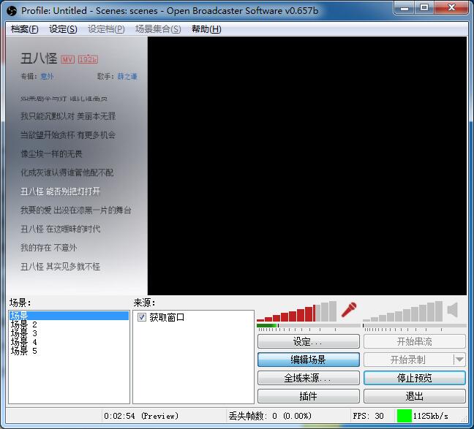The height and width of the screenshot is (429, 474).
Task: Click the 开始串流 button
Action: [415, 341]
